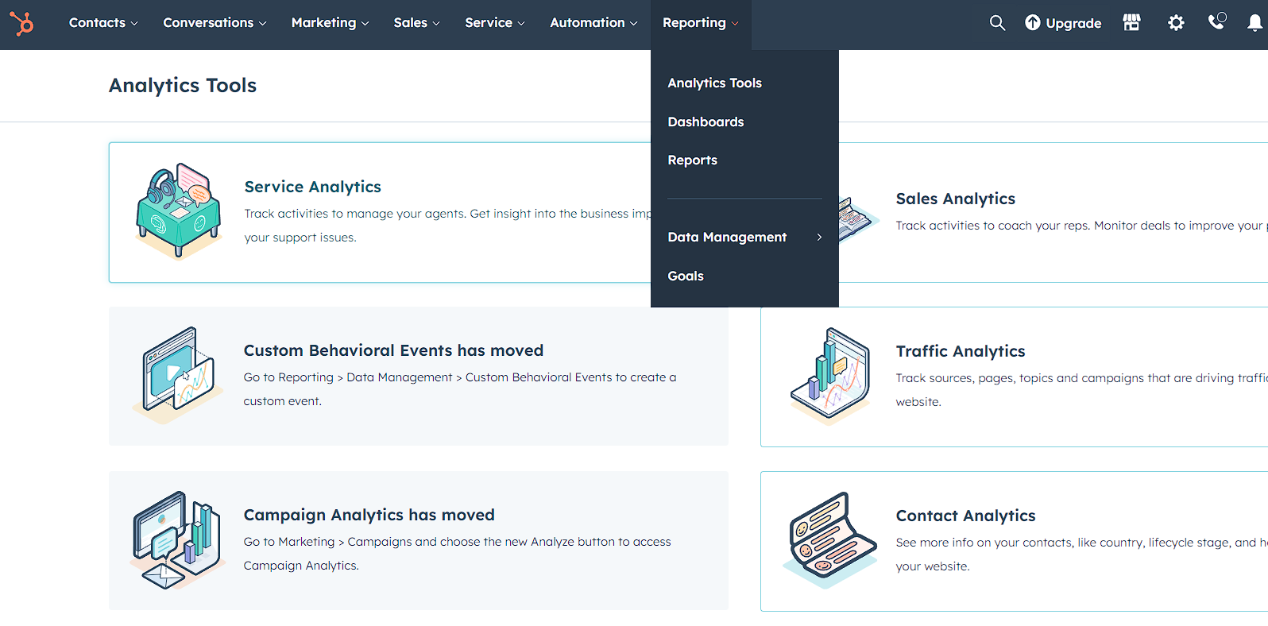
Task: Click the Upgrade arrow icon
Action: [x=1032, y=23]
